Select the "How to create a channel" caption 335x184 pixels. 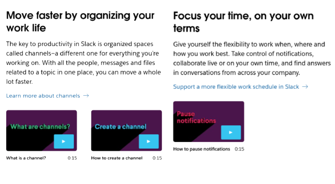(x=117, y=158)
